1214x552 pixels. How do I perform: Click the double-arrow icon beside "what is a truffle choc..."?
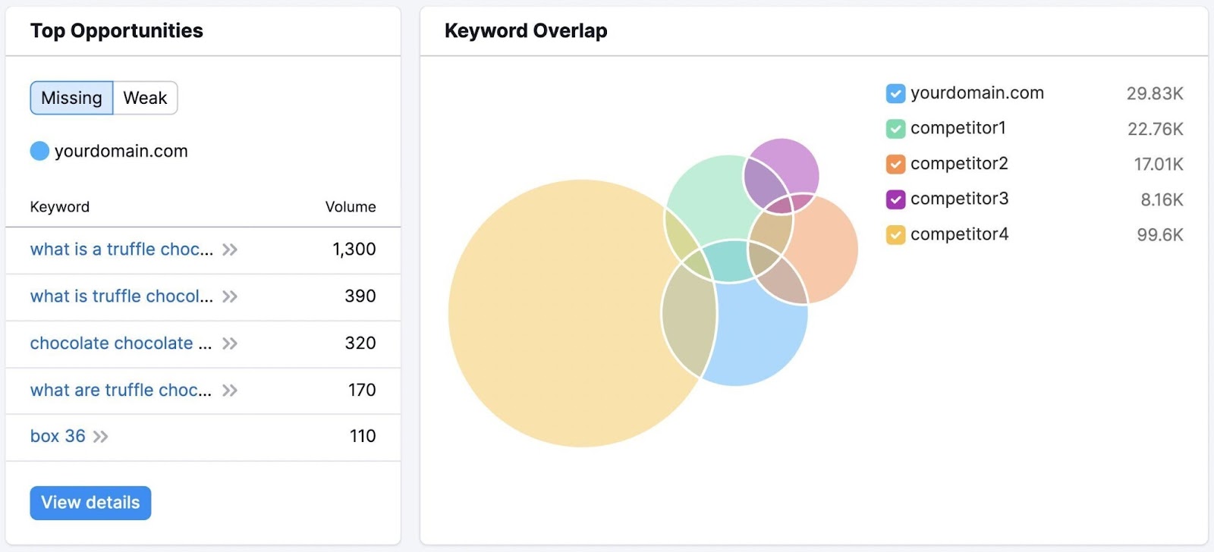pos(230,250)
